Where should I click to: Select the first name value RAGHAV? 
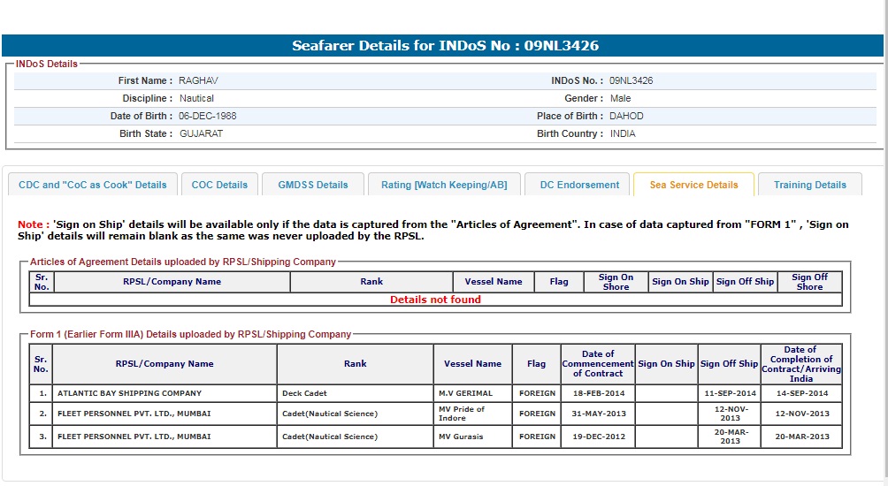click(198, 80)
